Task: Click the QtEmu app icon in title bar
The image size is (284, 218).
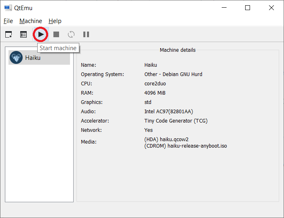Action: click(8, 8)
